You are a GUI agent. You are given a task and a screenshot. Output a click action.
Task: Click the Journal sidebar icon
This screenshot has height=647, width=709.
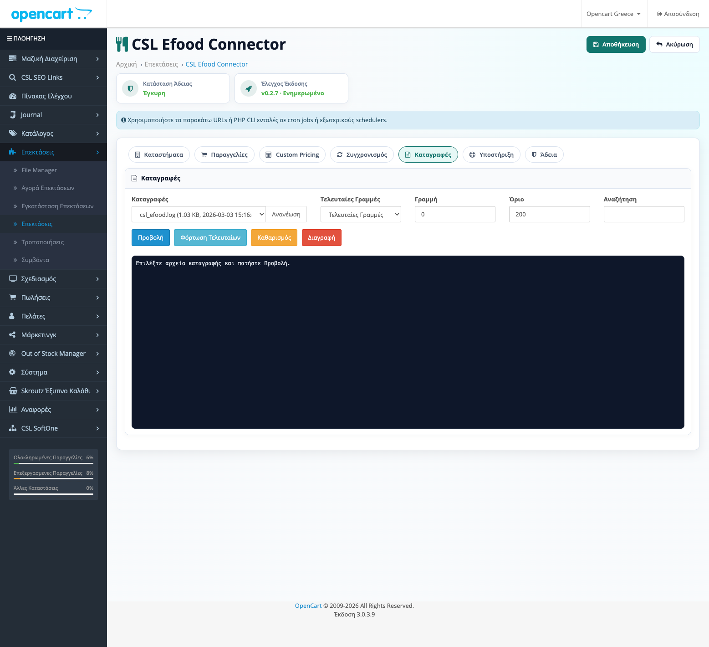tap(13, 115)
